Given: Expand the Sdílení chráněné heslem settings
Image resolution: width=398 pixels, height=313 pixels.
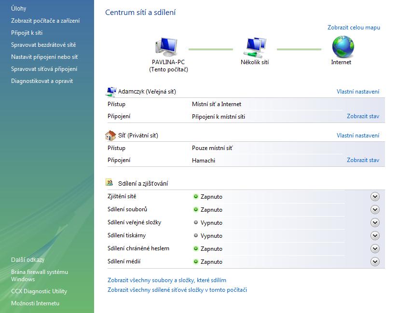Looking at the screenshot, I should 375,248.
